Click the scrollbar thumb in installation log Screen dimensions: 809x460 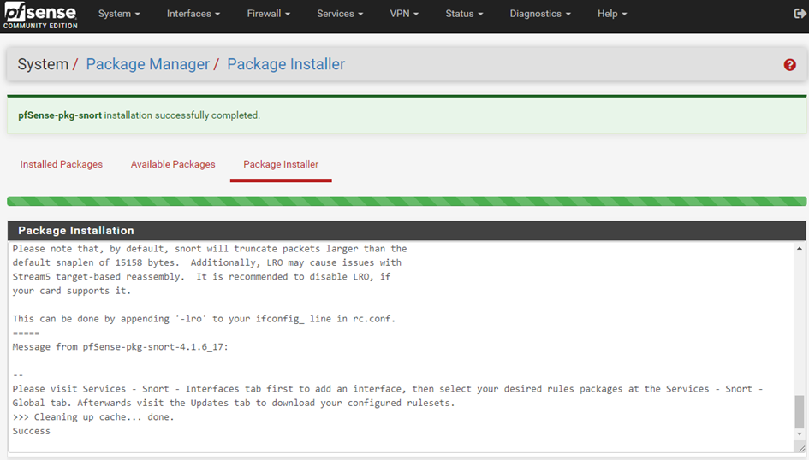800,411
